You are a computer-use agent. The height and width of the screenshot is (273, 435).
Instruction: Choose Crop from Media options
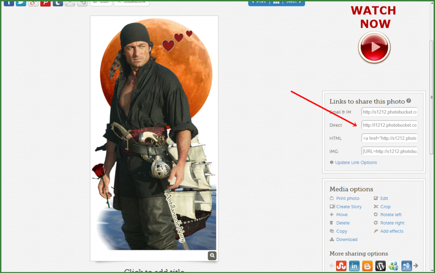click(x=385, y=207)
